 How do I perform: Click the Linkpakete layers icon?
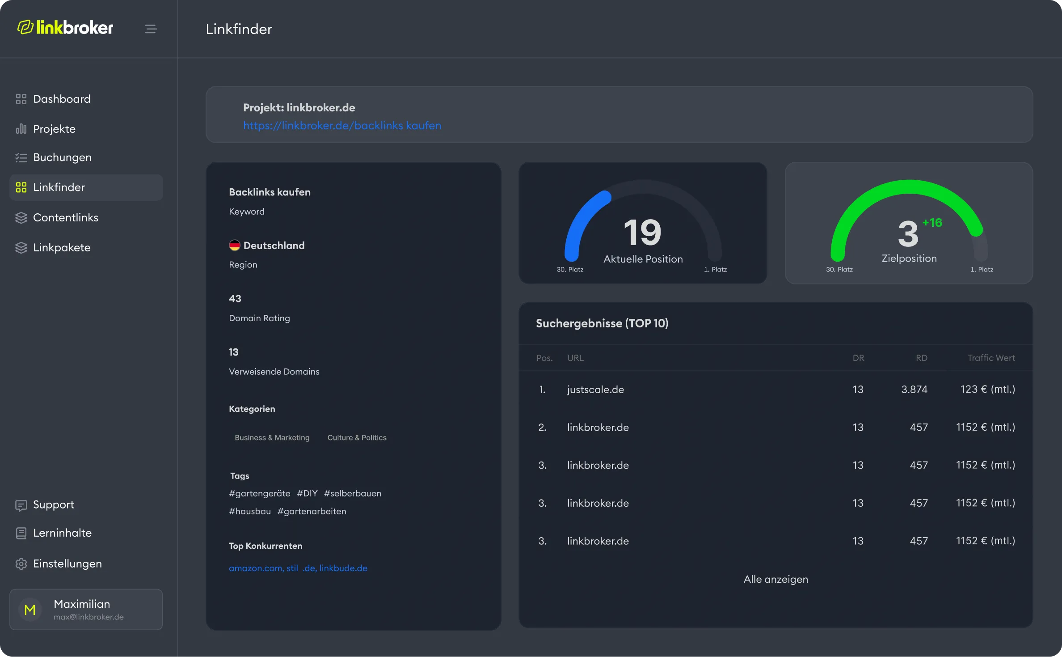(x=21, y=247)
